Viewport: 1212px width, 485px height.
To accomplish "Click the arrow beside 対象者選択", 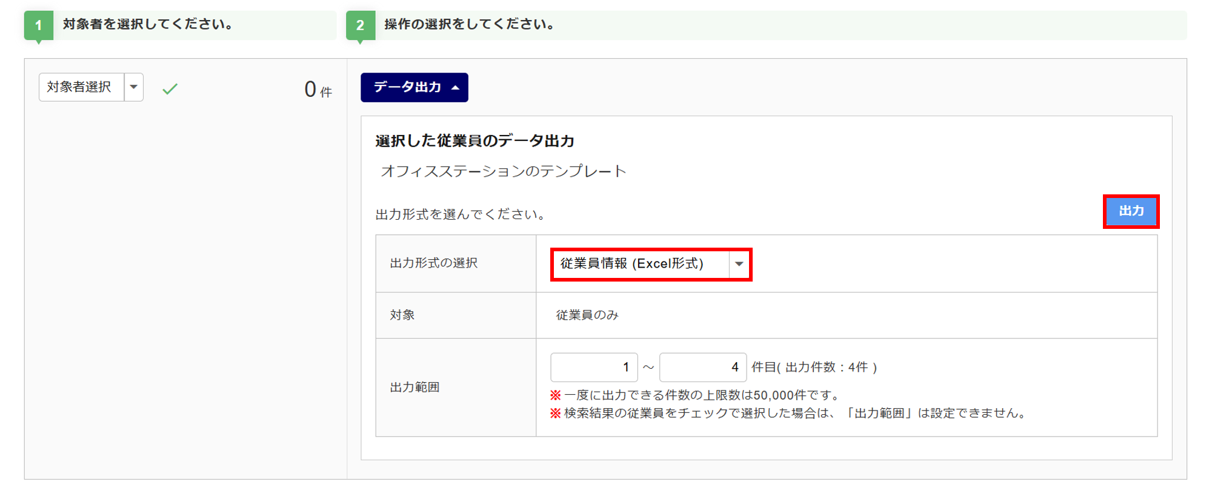I will click(134, 87).
